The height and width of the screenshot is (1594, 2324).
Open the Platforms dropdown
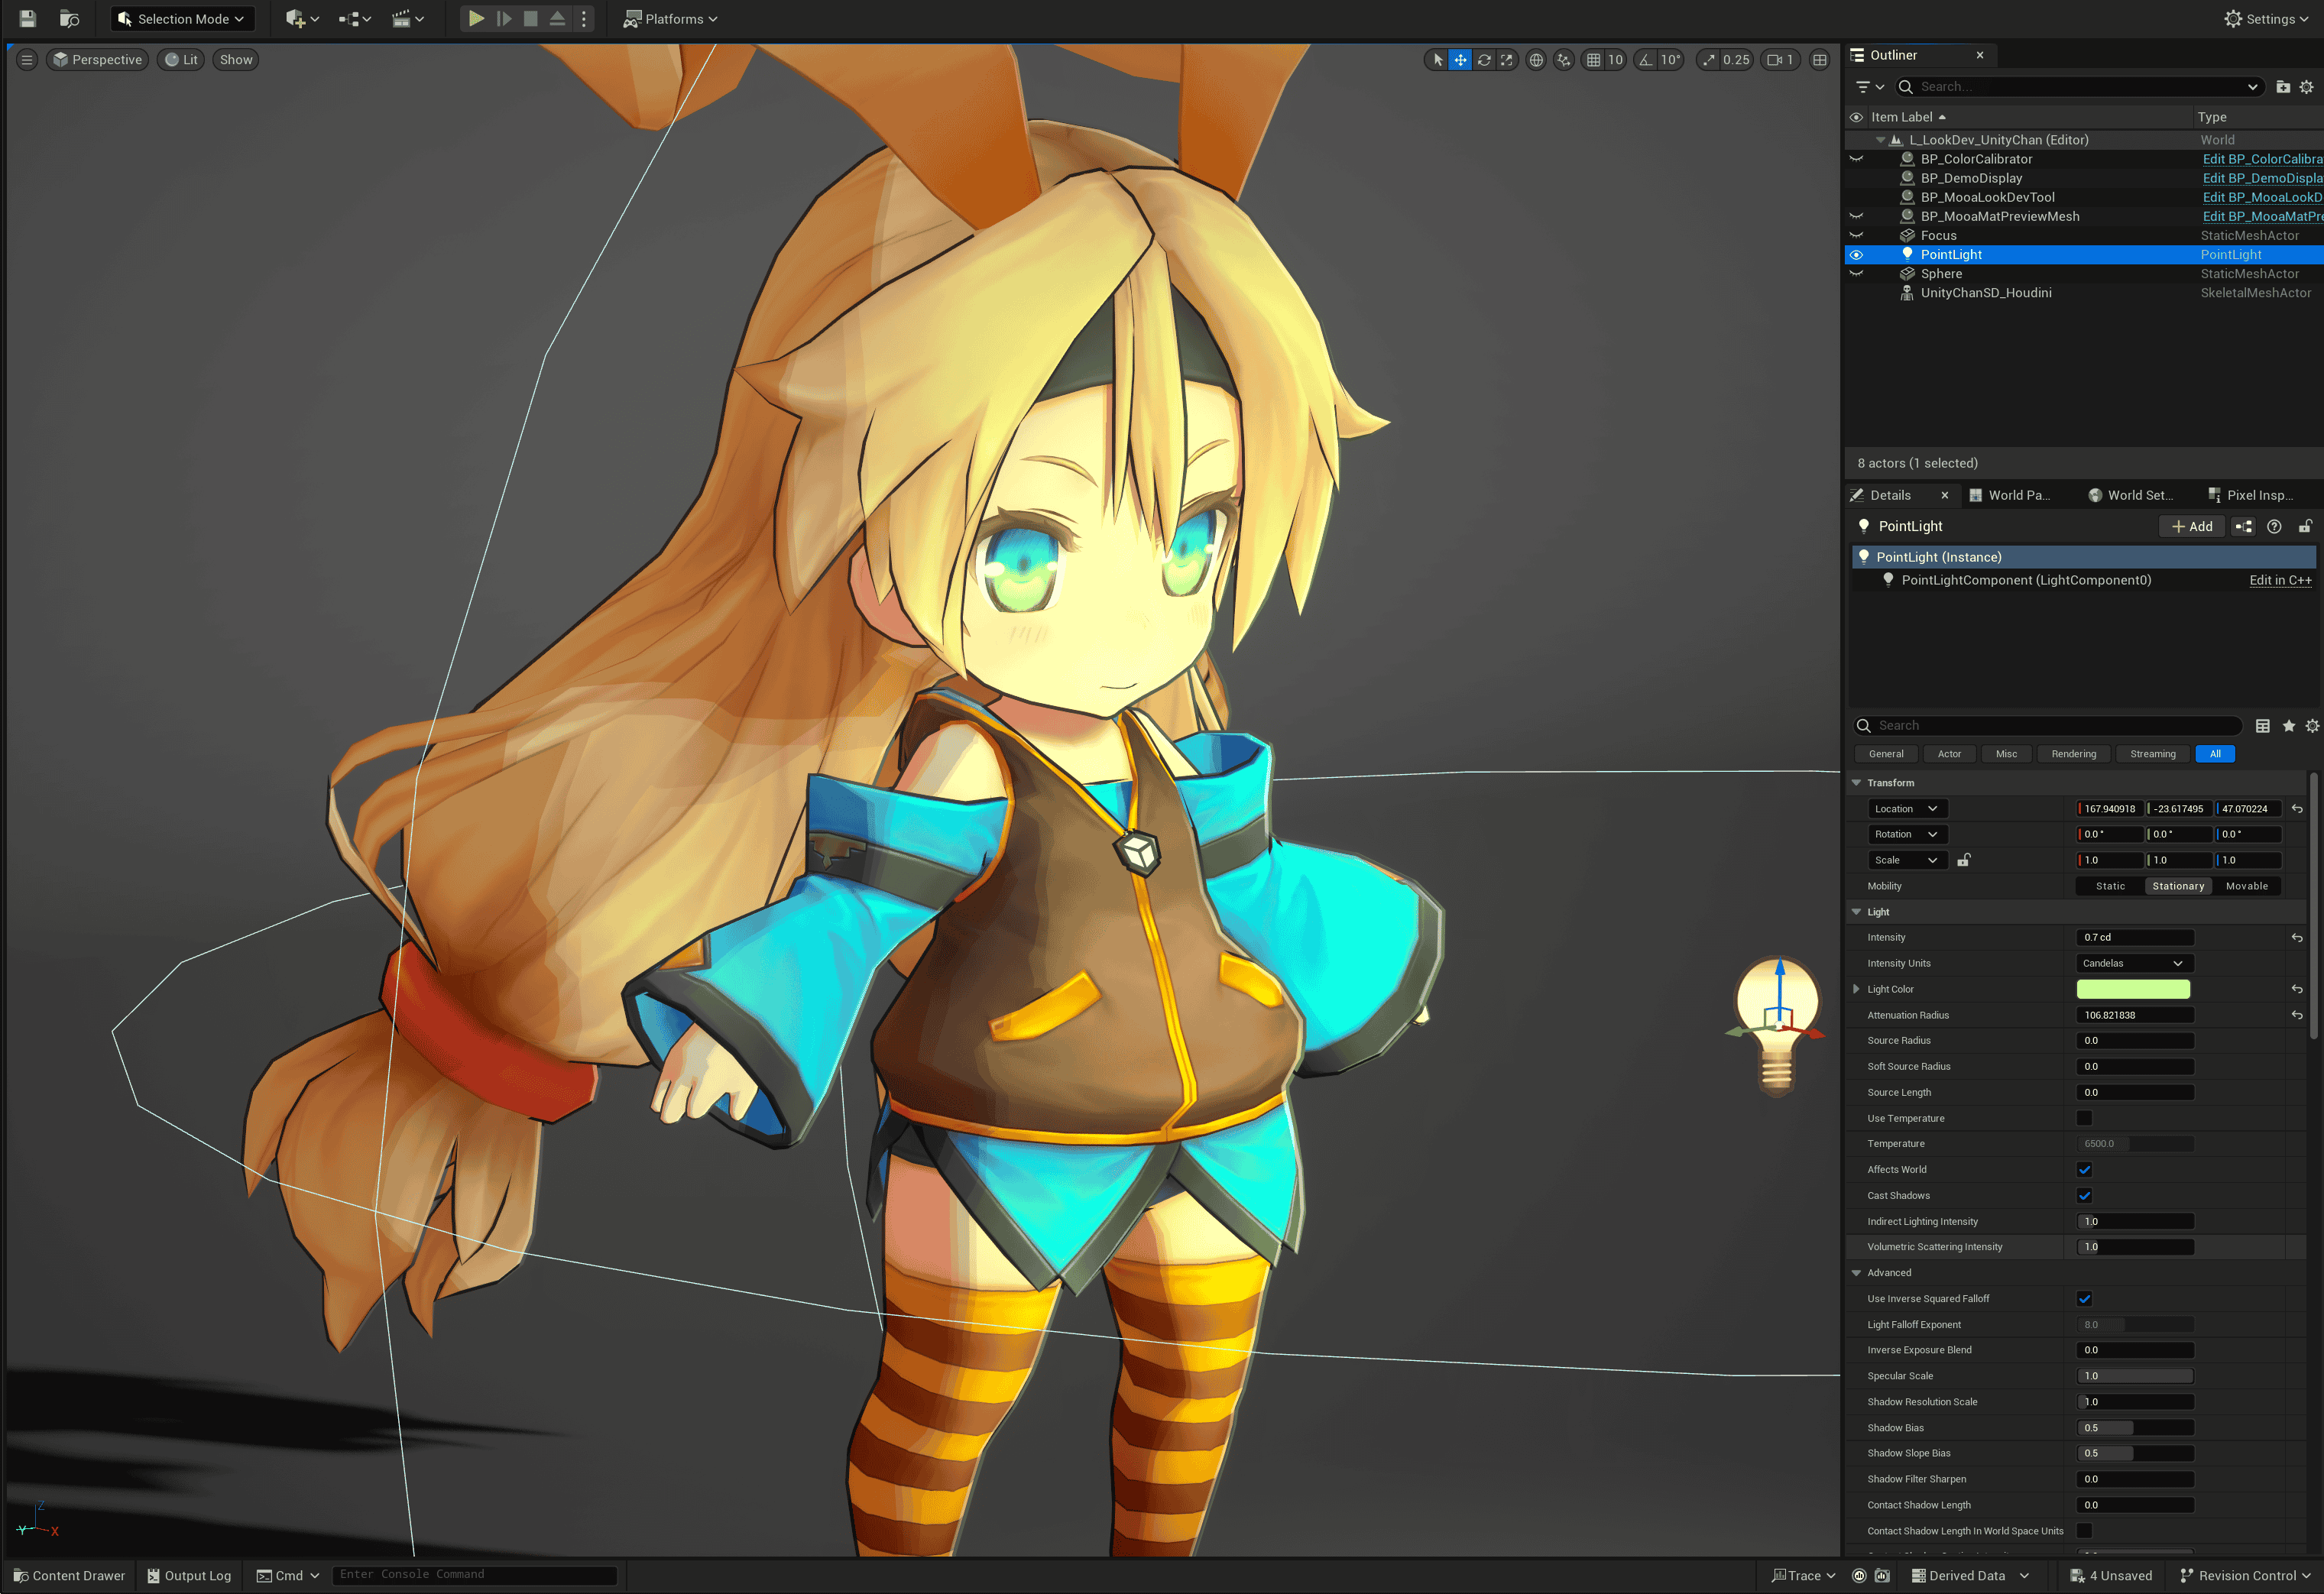tap(670, 18)
